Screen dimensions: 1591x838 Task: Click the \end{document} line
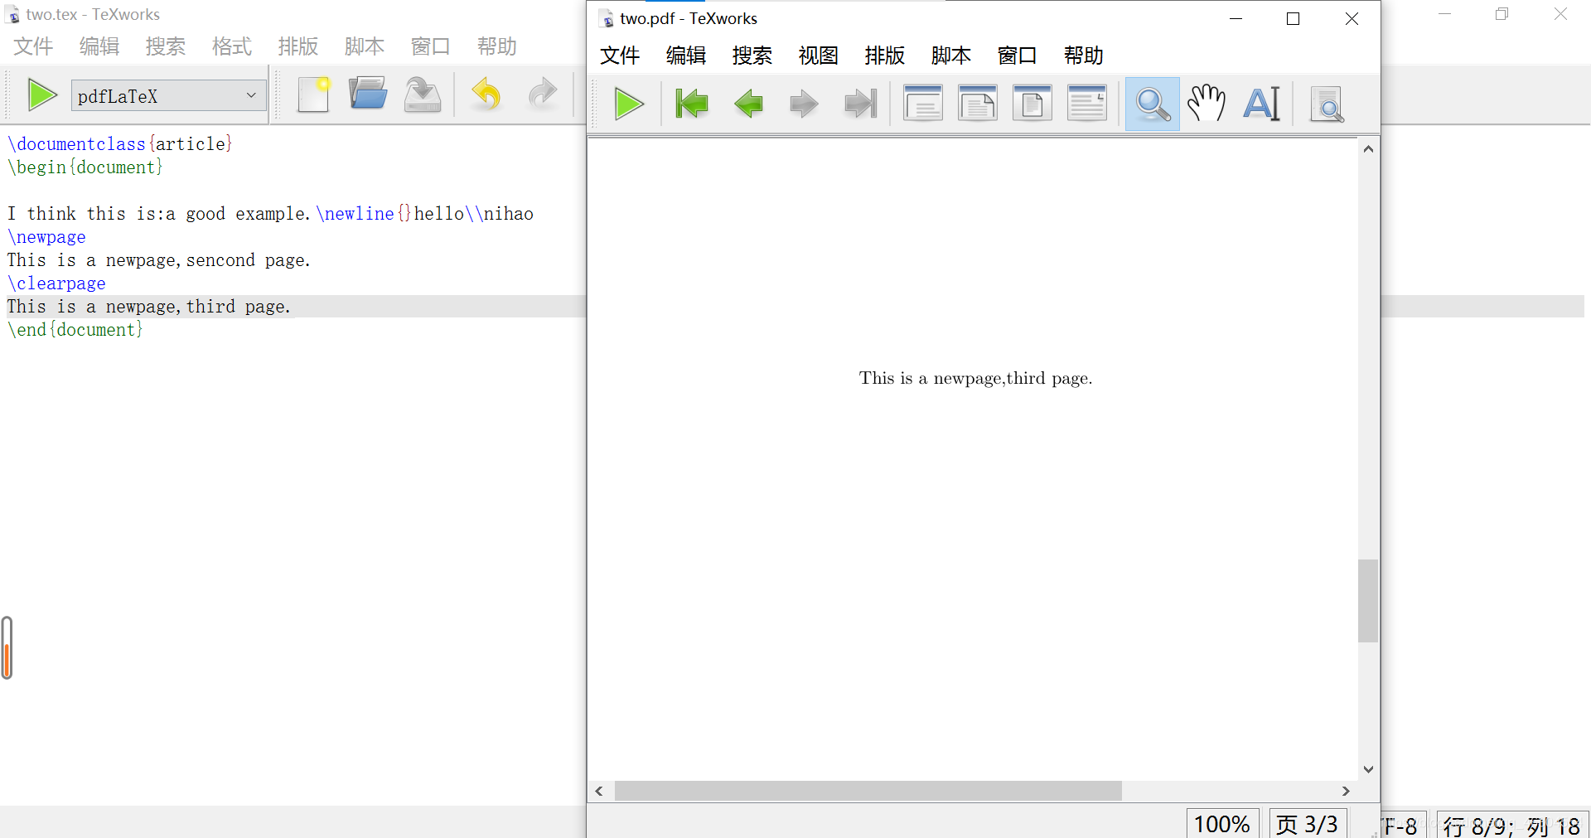75,330
